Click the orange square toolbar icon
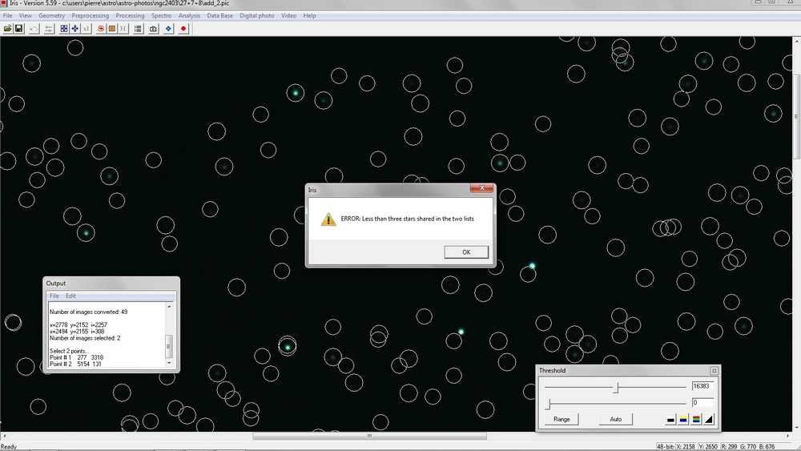This screenshot has height=451, width=801. pos(112,29)
